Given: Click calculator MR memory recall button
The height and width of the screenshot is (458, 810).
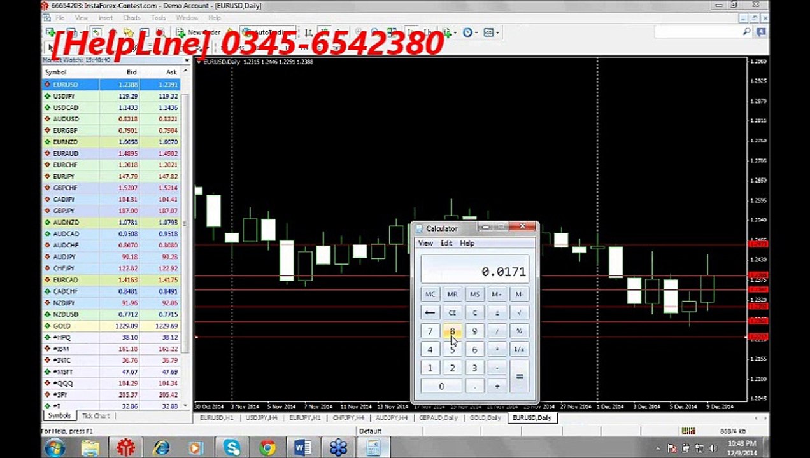Looking at the screenshot, I should point(452,295).
